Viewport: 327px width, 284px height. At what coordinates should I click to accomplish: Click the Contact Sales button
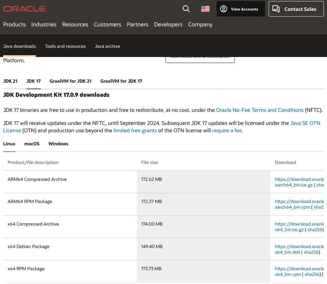coord(296,9)
